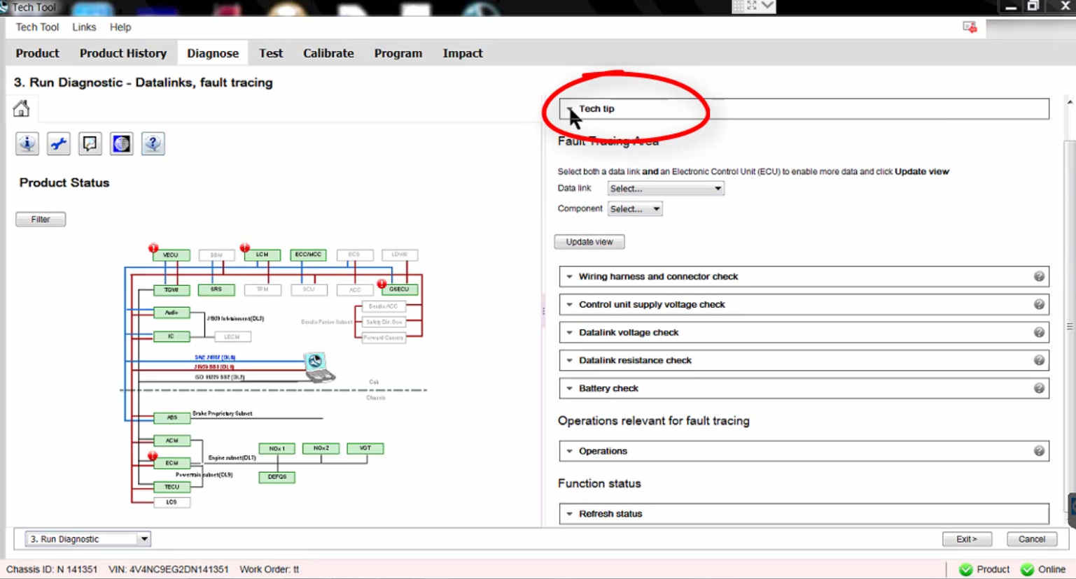
Task: Click the green Product status checkmark icon
Action: pos(966,569)
